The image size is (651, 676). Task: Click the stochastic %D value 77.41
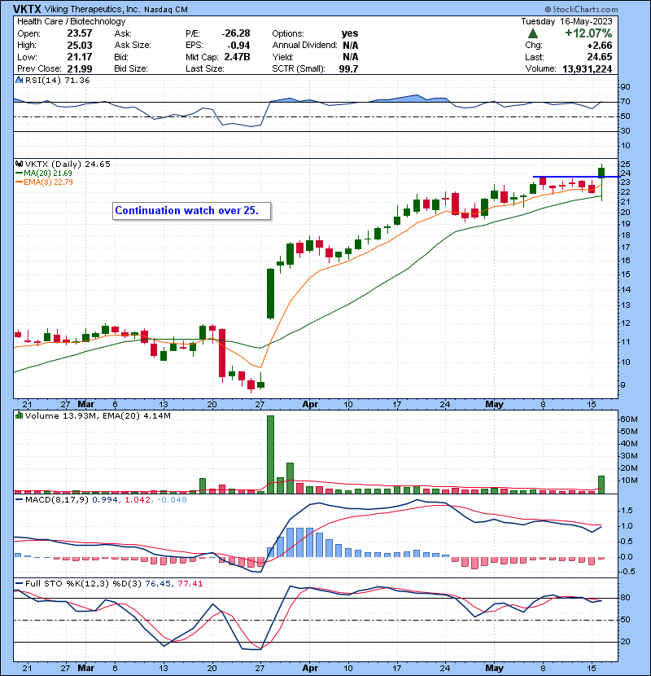190,583
